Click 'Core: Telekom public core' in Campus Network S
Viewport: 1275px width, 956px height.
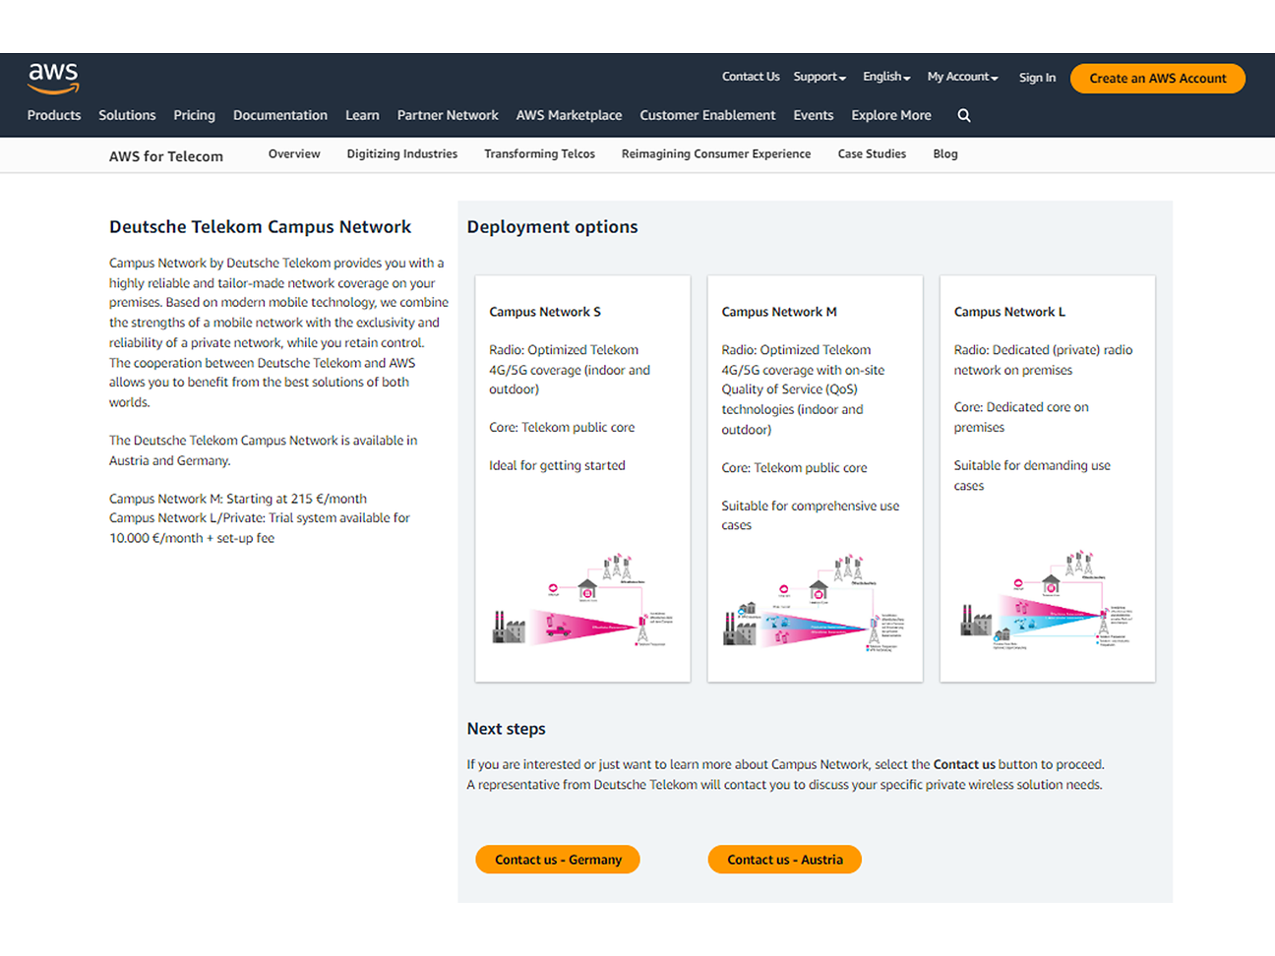[x=562, y=428]
